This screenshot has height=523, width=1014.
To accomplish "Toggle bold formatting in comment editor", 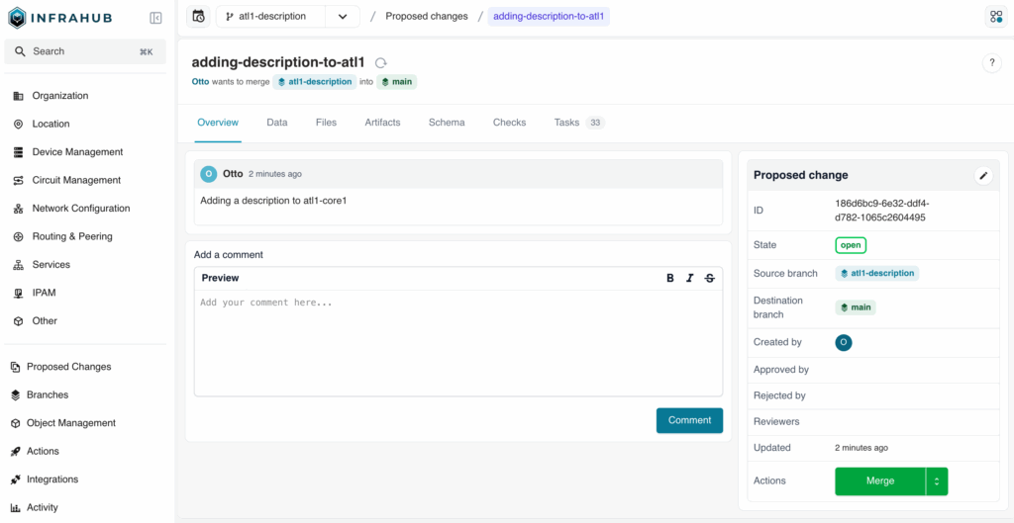I will (x=670, y=278).
